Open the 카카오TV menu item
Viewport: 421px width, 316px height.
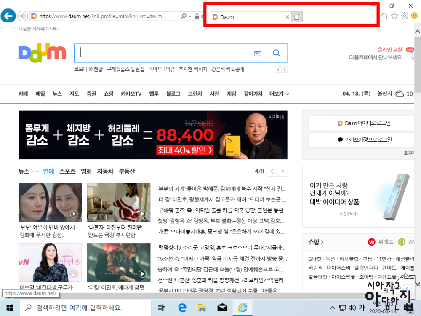(x=131, y=94)
